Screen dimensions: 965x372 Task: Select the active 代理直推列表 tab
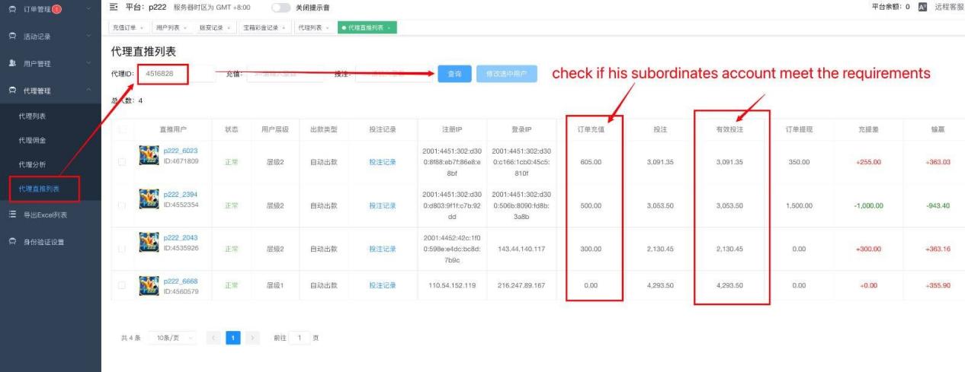pos(367,27)
